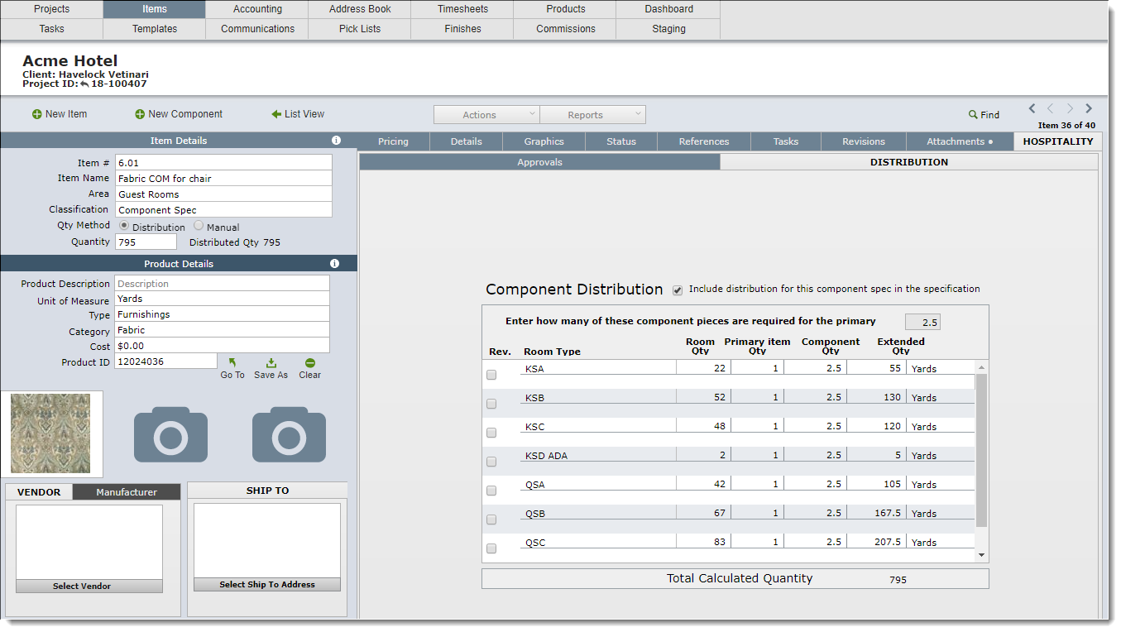Open the Pick Lists menu tab

coord(360,29)
